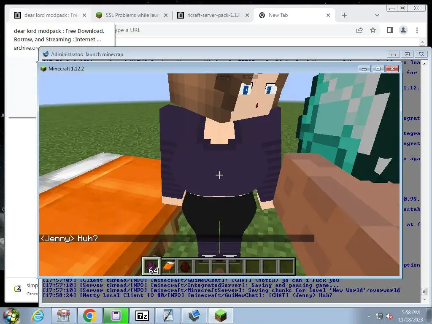Click the launch minecrap console title icon
The image size is (432, 324).
[x=46, y=54]
